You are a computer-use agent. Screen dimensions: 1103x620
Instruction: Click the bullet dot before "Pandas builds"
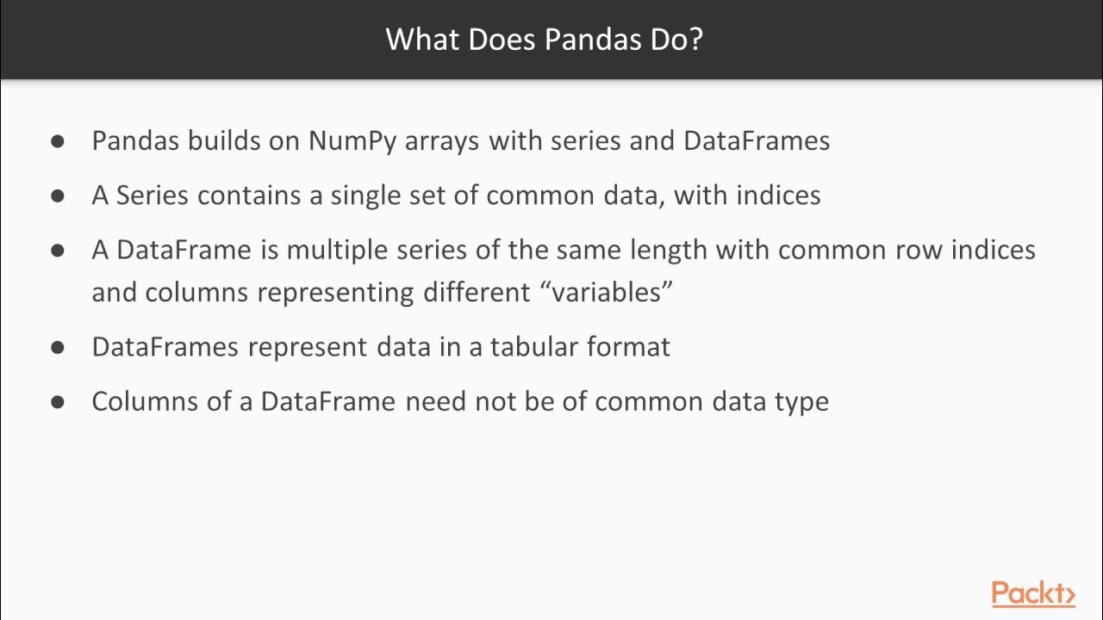[x=59, y=141]
